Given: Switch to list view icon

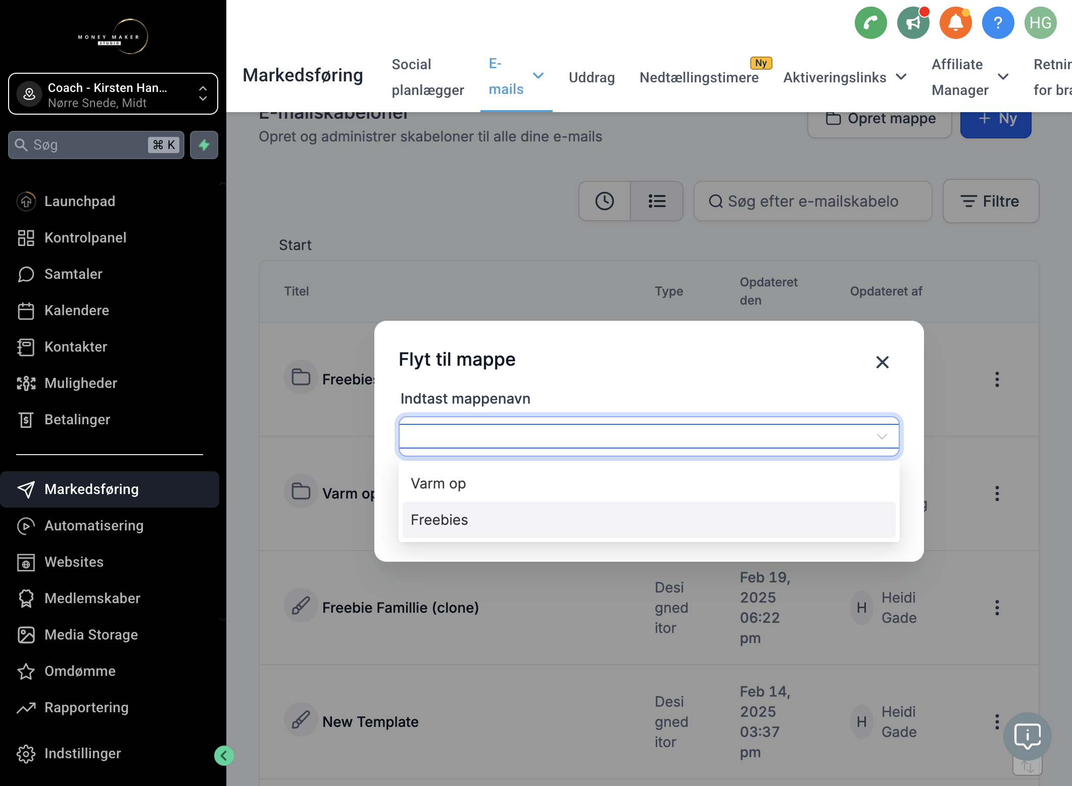Looking at the screenshot, I should pyautogui.click(x=657, y=201).
